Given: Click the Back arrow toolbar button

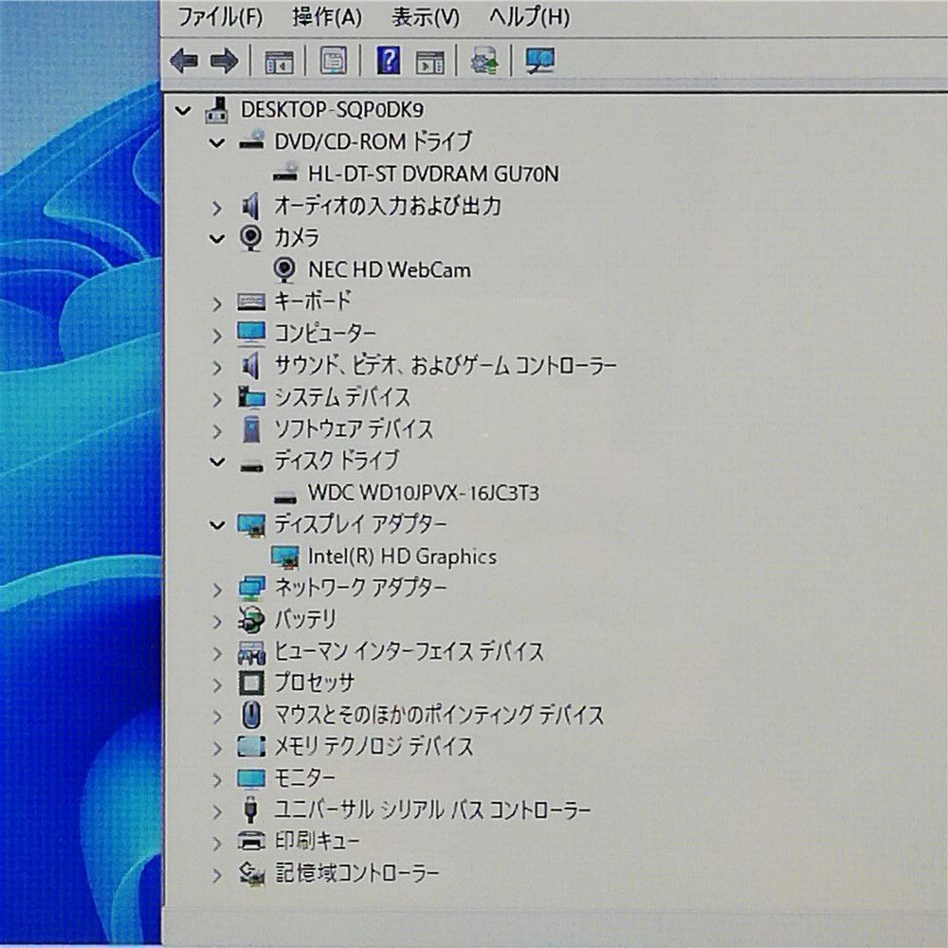Looking at the screenshot, I should (x=185, y=61).
